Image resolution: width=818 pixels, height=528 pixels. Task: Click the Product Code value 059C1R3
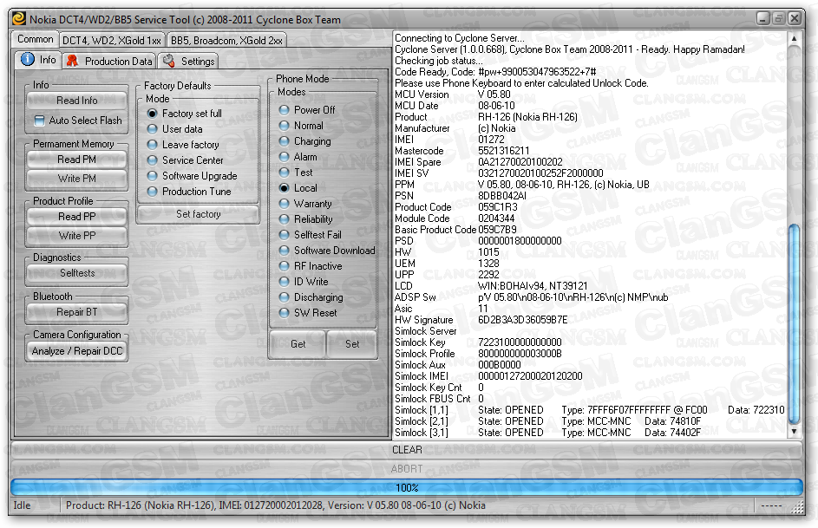[x=498, y=207]
